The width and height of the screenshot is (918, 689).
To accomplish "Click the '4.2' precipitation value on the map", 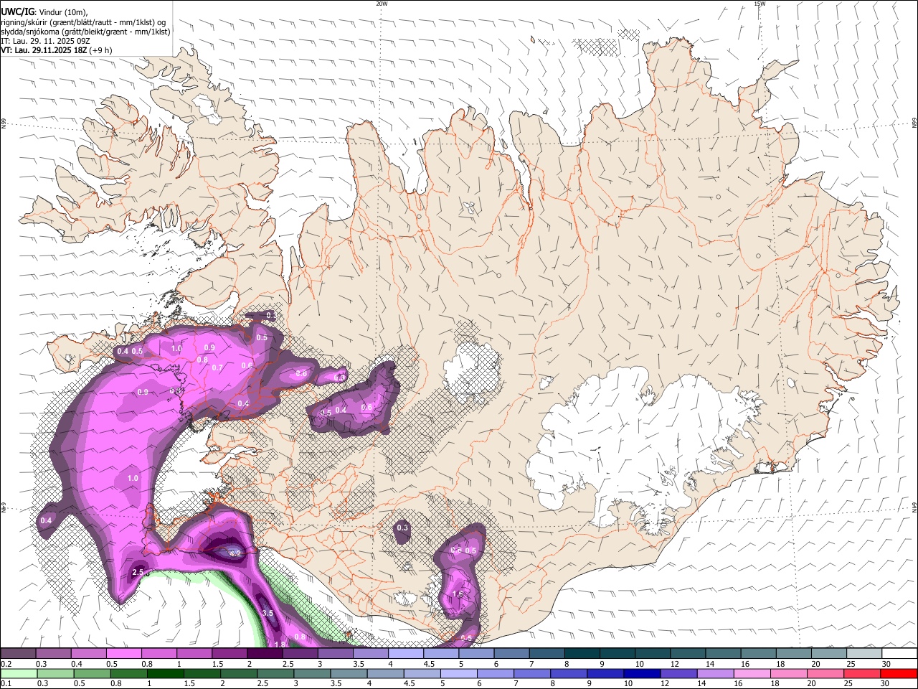I will click(235, 553).
